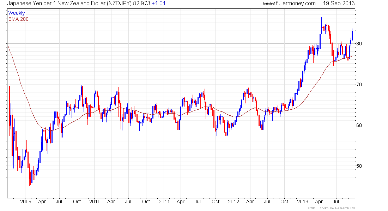Click the 80 price axis label
The image size is (388, 211).
point(359,44)
